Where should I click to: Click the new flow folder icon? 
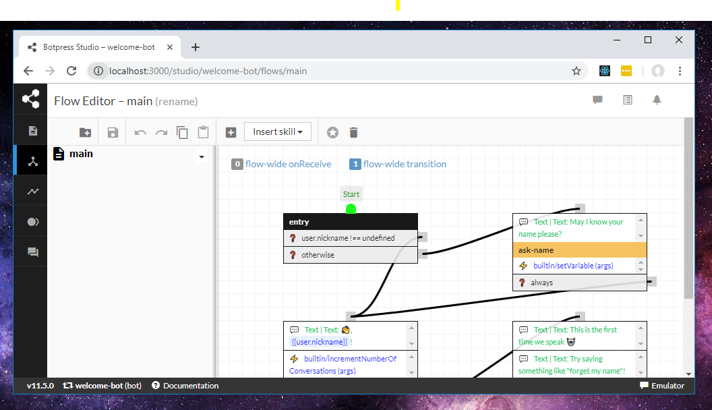[x=86, y=133]
